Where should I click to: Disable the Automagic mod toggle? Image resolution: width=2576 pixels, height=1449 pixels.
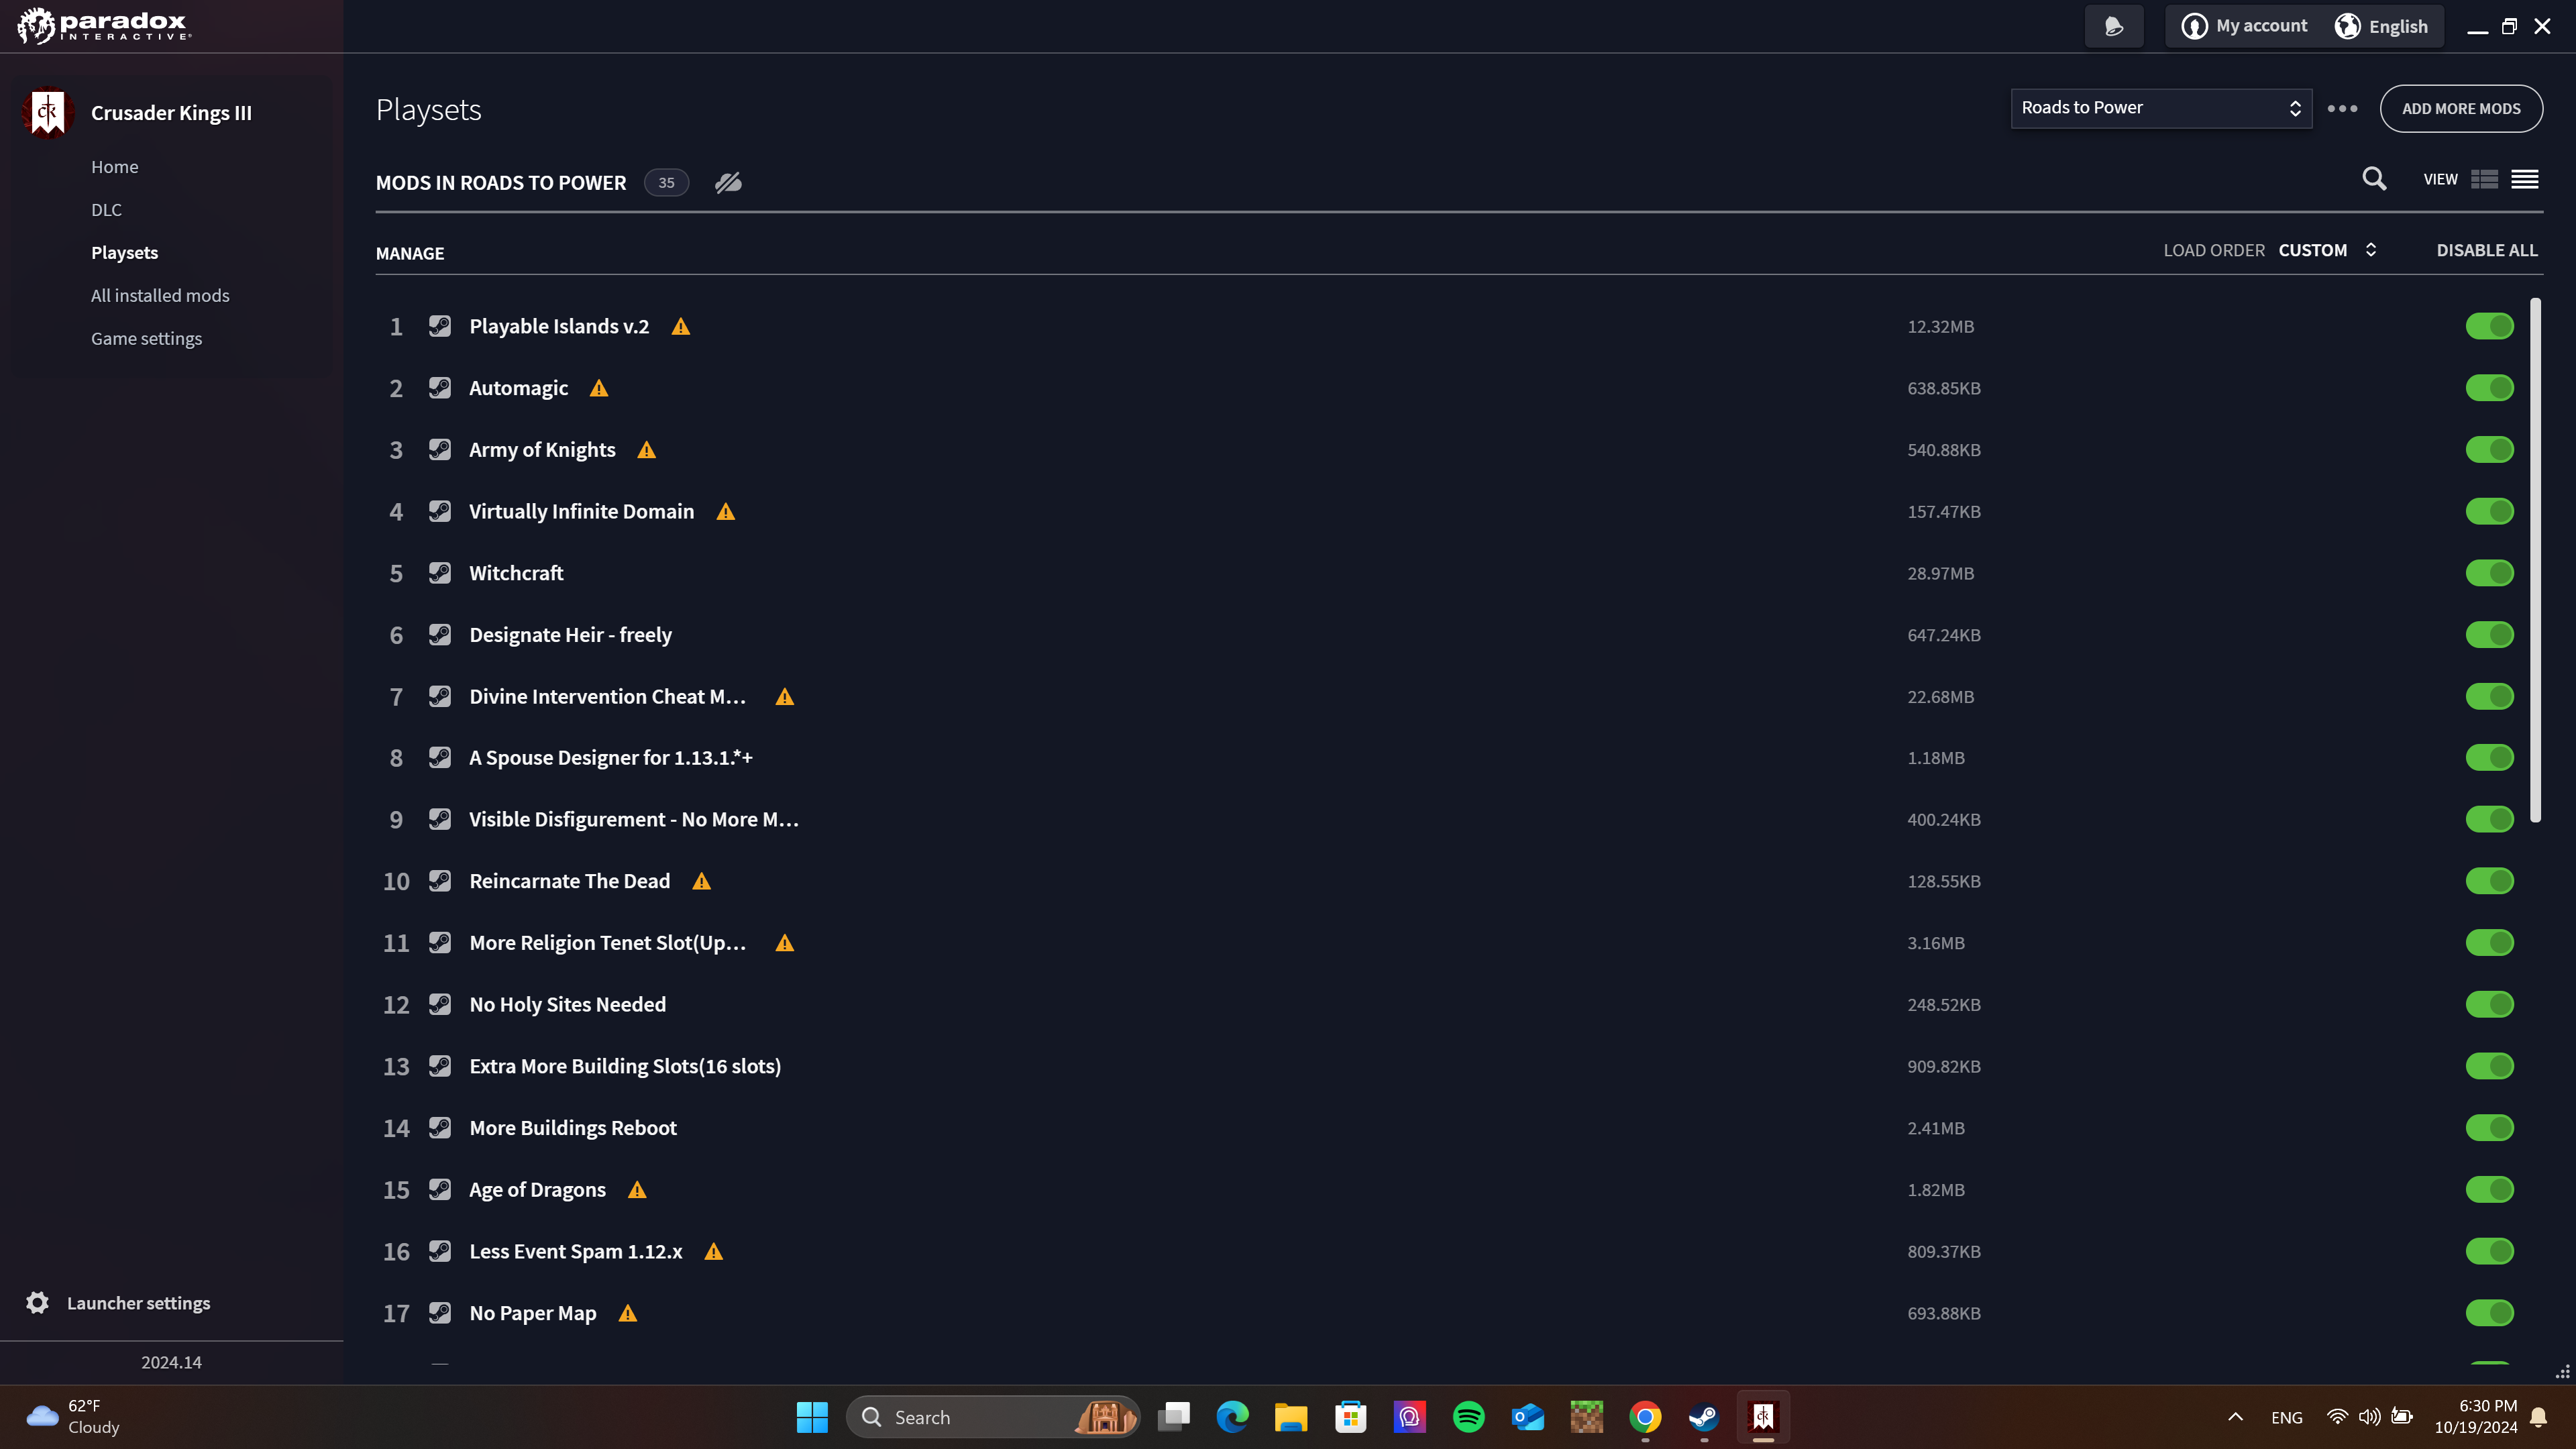tap(2489, 388)
